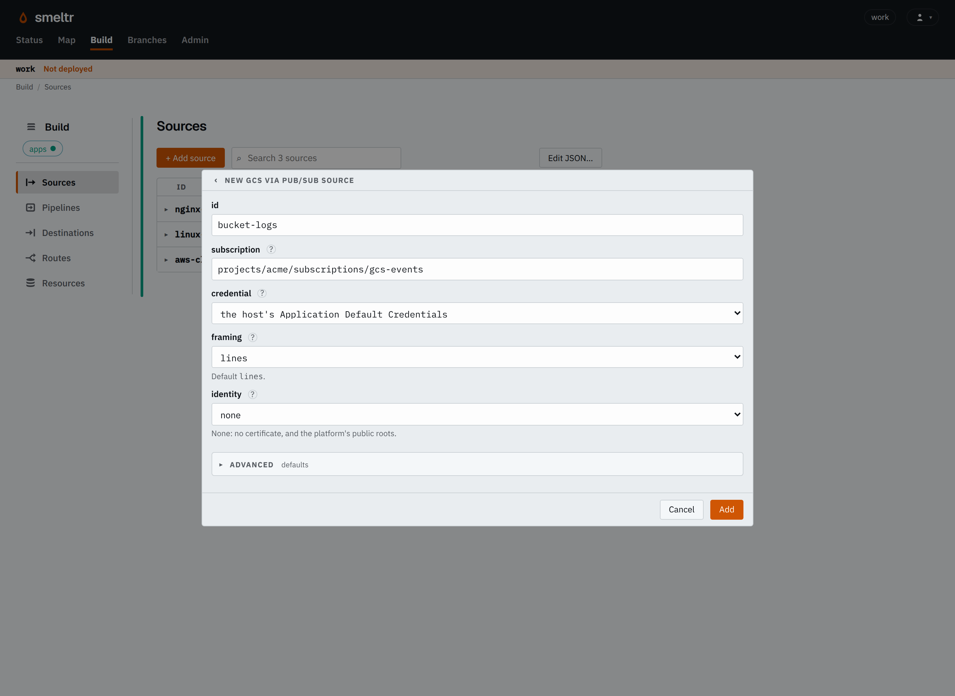Image resolution: width=955 pixels, height=696 pixels.
Task: Expand the linux source row
Action: [166, 235]
